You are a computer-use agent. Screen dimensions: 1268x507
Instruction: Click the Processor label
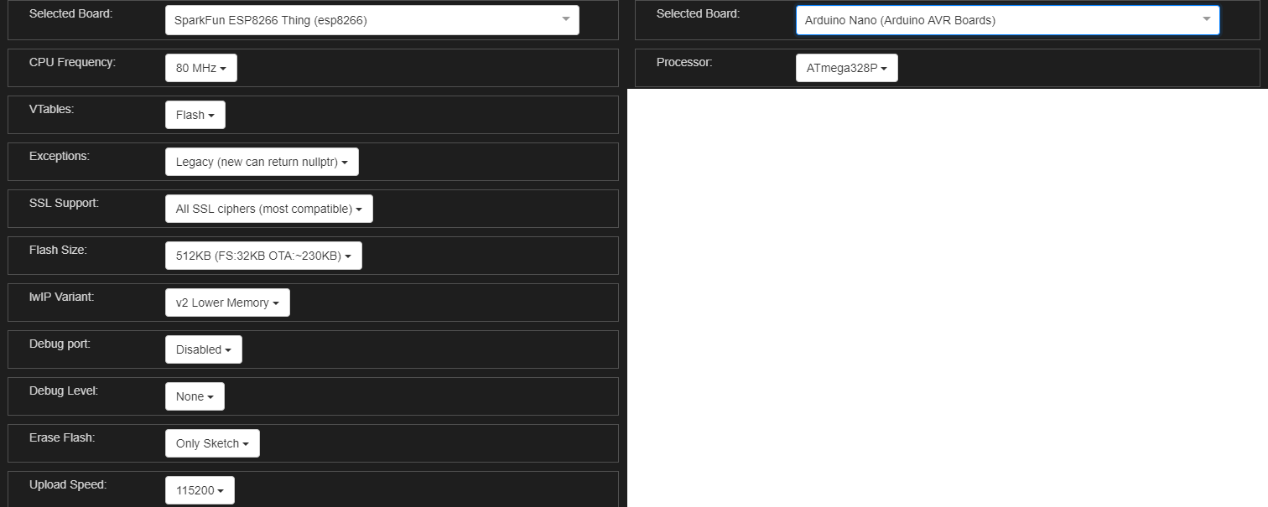(x=684, y=62)
